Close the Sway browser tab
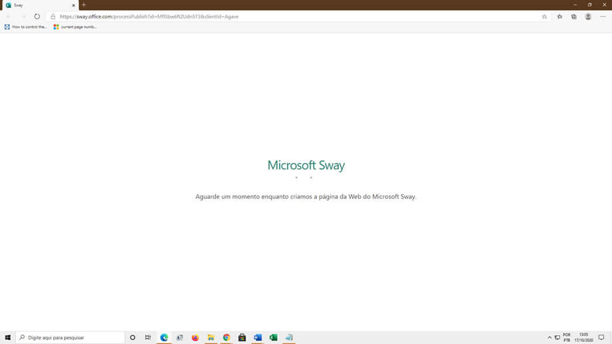 pyautogui.click(x=73, y=5)
